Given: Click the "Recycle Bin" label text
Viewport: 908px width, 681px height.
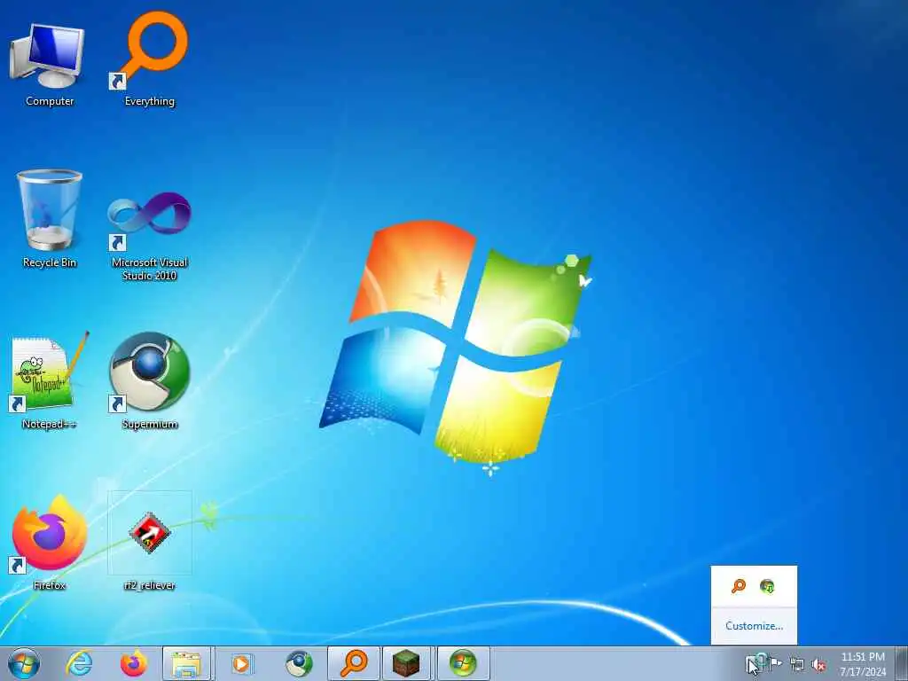Looking at the screenshot, I should 50,262.
